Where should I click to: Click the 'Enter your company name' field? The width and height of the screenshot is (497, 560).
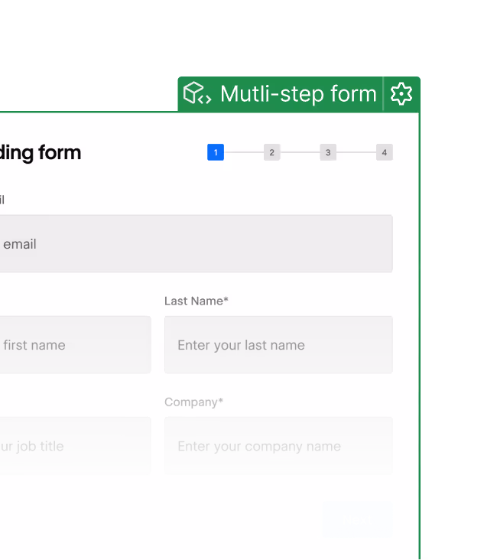(x=278, y=446)
